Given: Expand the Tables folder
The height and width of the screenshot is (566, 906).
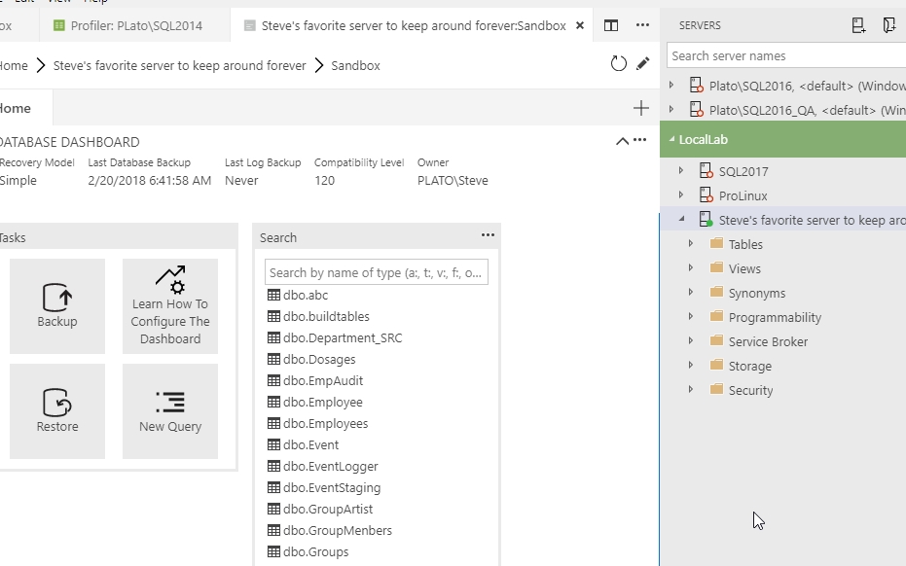Looking at the screenshot, I should tap(691, 244).
